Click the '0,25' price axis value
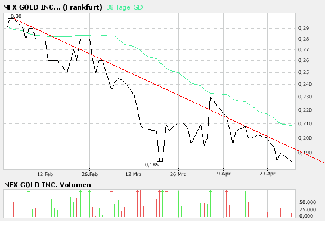Viewport: 325px width, 229px height. pos(304,72)
